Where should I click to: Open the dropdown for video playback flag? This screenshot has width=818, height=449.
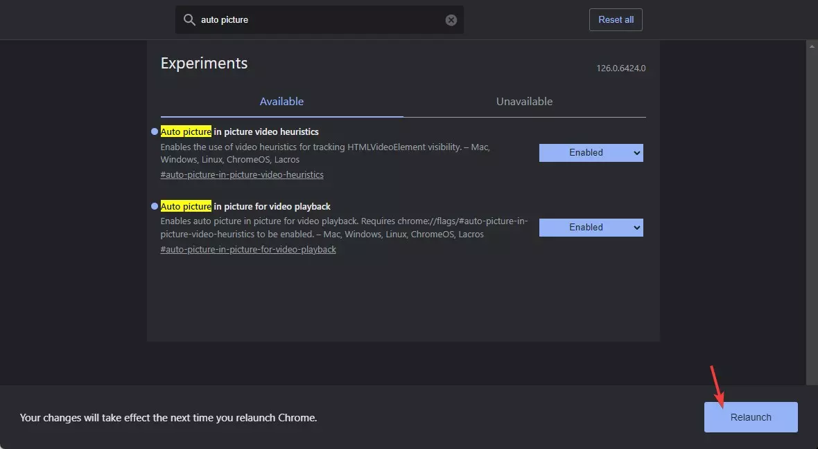(591, 227)
